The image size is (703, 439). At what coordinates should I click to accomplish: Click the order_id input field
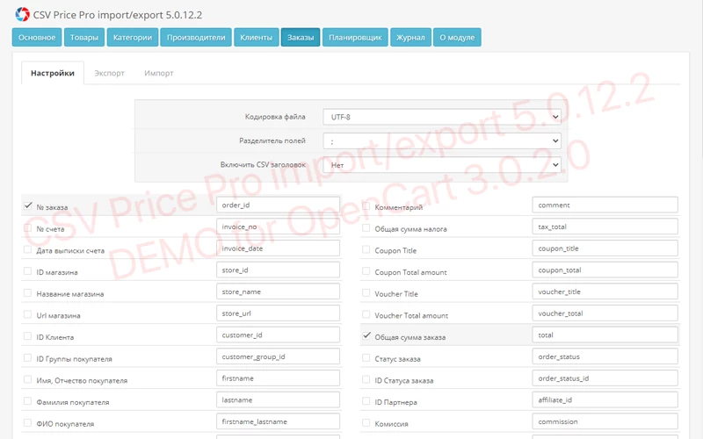278,205
